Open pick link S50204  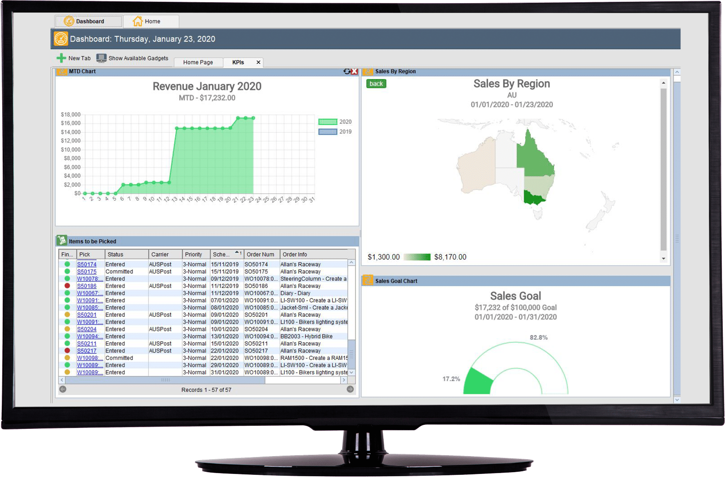(x=87, y=329)
